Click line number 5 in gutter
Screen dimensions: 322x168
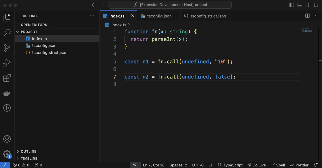tap(115, 62)
